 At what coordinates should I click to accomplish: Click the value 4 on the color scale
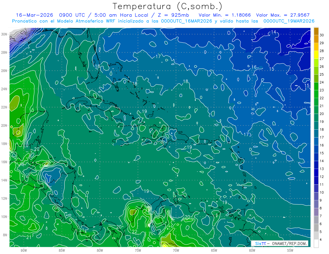[x=321, y=240]
